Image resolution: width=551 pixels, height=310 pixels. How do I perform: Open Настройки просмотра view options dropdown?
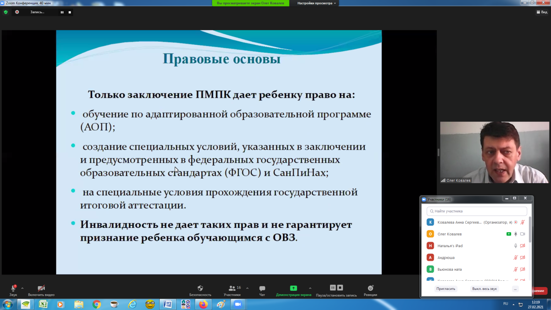pos(317,3)
